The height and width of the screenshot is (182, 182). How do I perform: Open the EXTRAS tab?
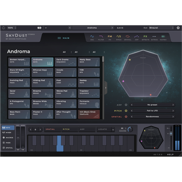click(x=154, y=38)
